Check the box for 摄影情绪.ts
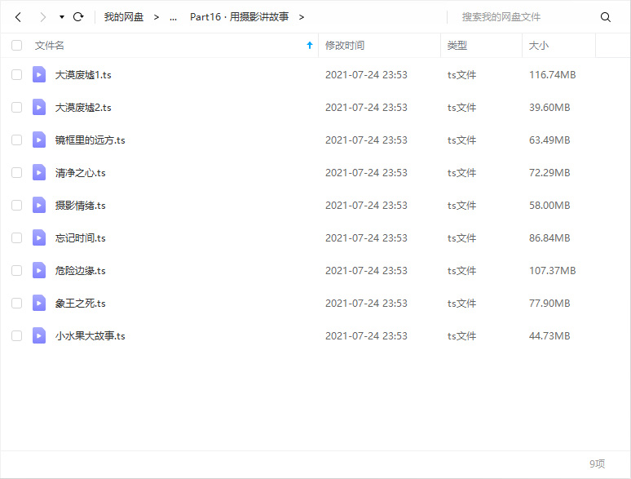Image resolution: width=631 pixels, height=479 pixels. pyautogui.click(x=17, y=205)
